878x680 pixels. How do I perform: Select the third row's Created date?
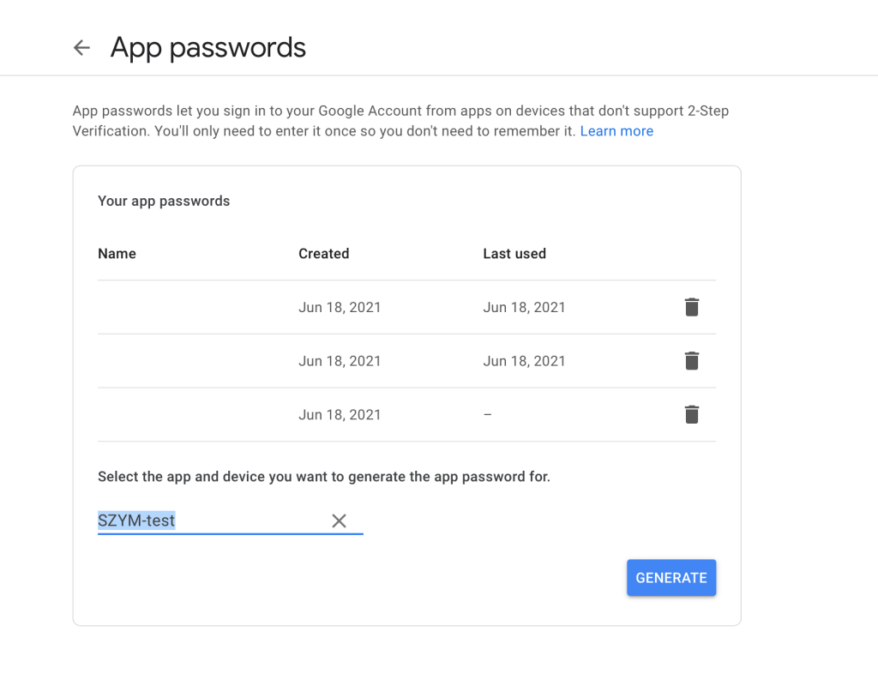pos(340,415)
